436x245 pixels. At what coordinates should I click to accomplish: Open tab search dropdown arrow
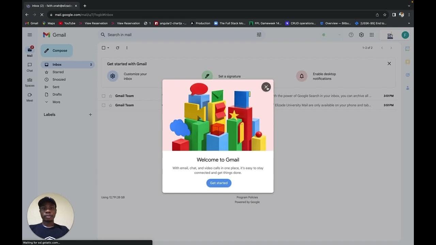point(409,6)
